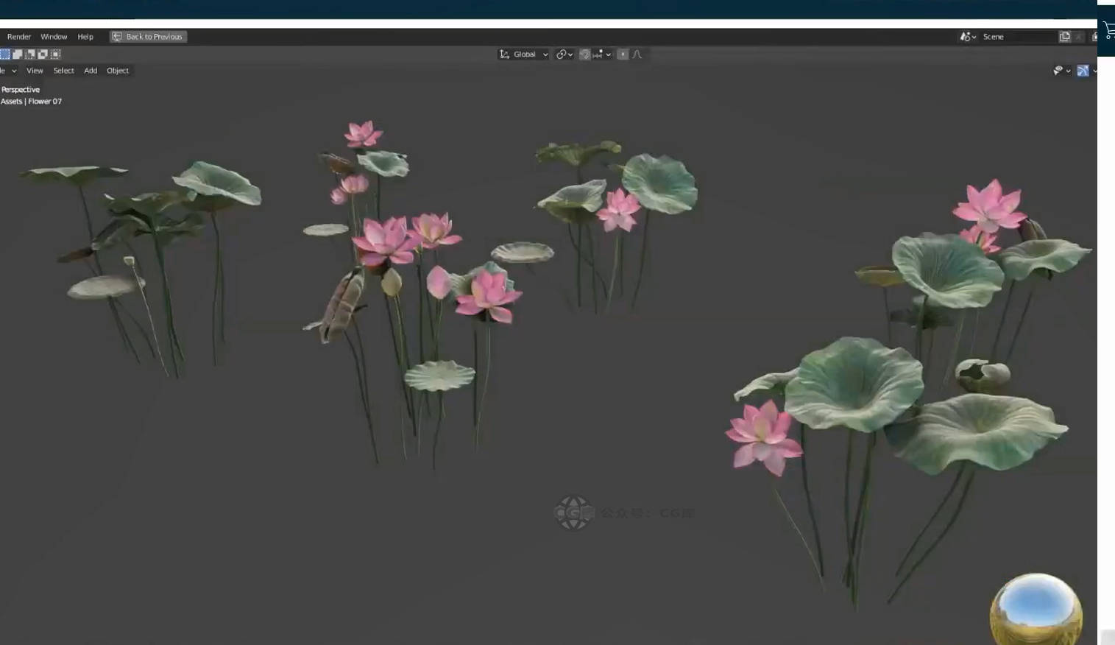Click the shopping cart icon
The height and width of the screenshot is (645, 1115).
click(1108, 31)
